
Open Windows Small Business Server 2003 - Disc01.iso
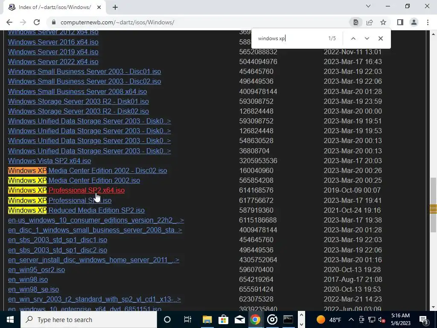point(84,71)
